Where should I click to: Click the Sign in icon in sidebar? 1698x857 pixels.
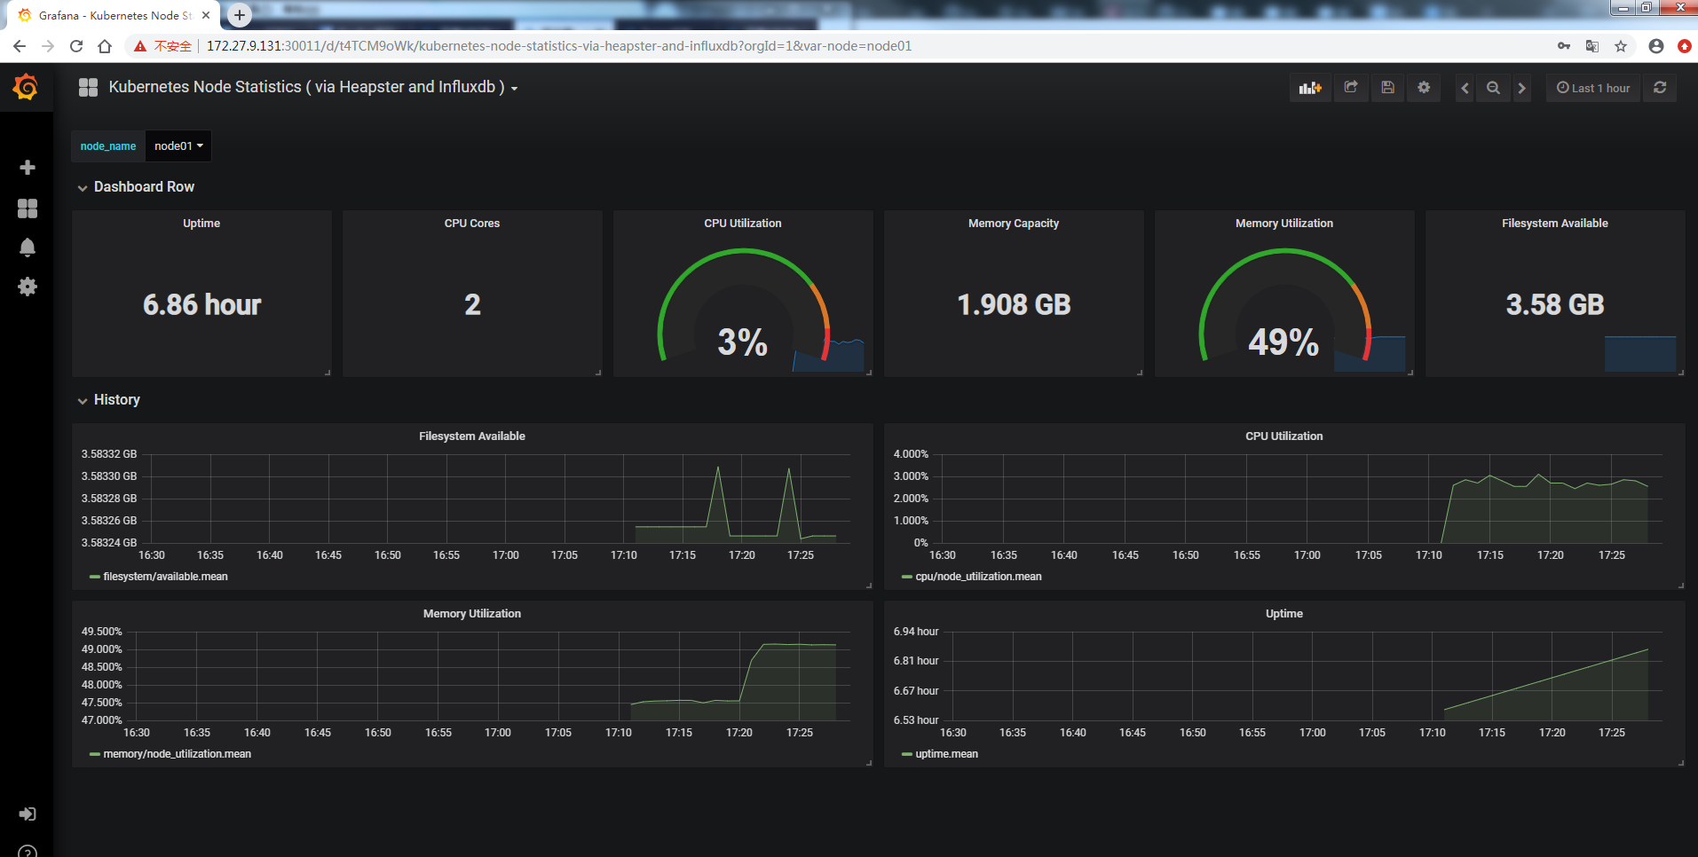coord(28,814)
